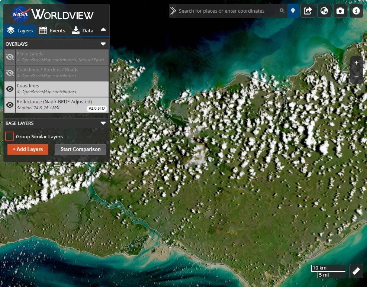367x287 pixels.
Task: Select the Place Labels layer row
Action: tap(57, 57)
